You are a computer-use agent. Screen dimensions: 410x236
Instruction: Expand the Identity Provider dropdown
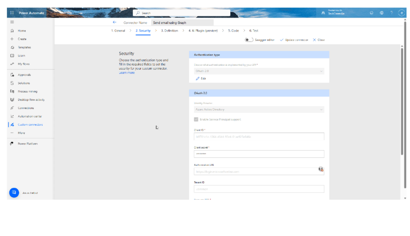coord(259,109)
